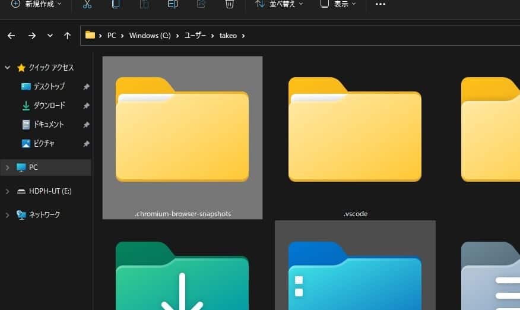
Task: Go up one level arrow
Action: (67, 36)
